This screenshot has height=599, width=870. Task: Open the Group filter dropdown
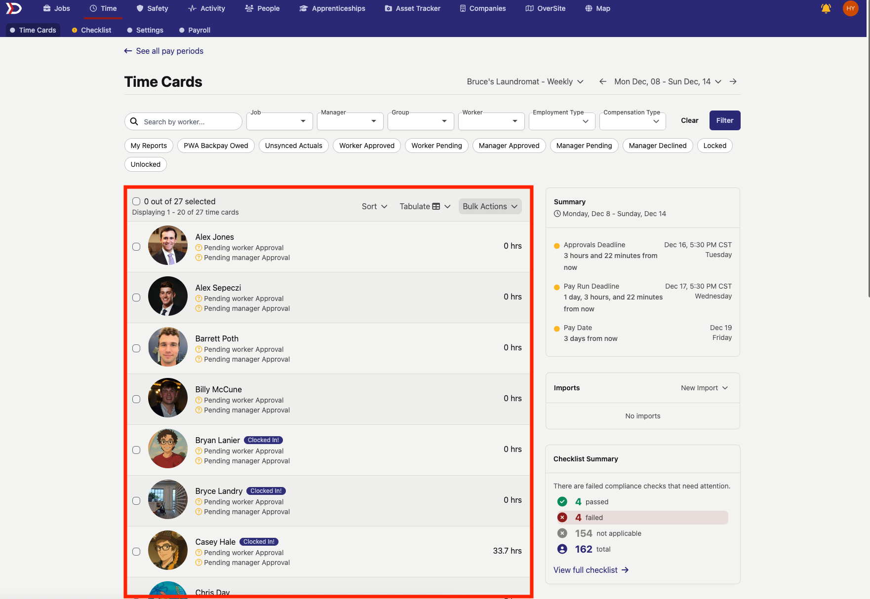pos(421,121)
